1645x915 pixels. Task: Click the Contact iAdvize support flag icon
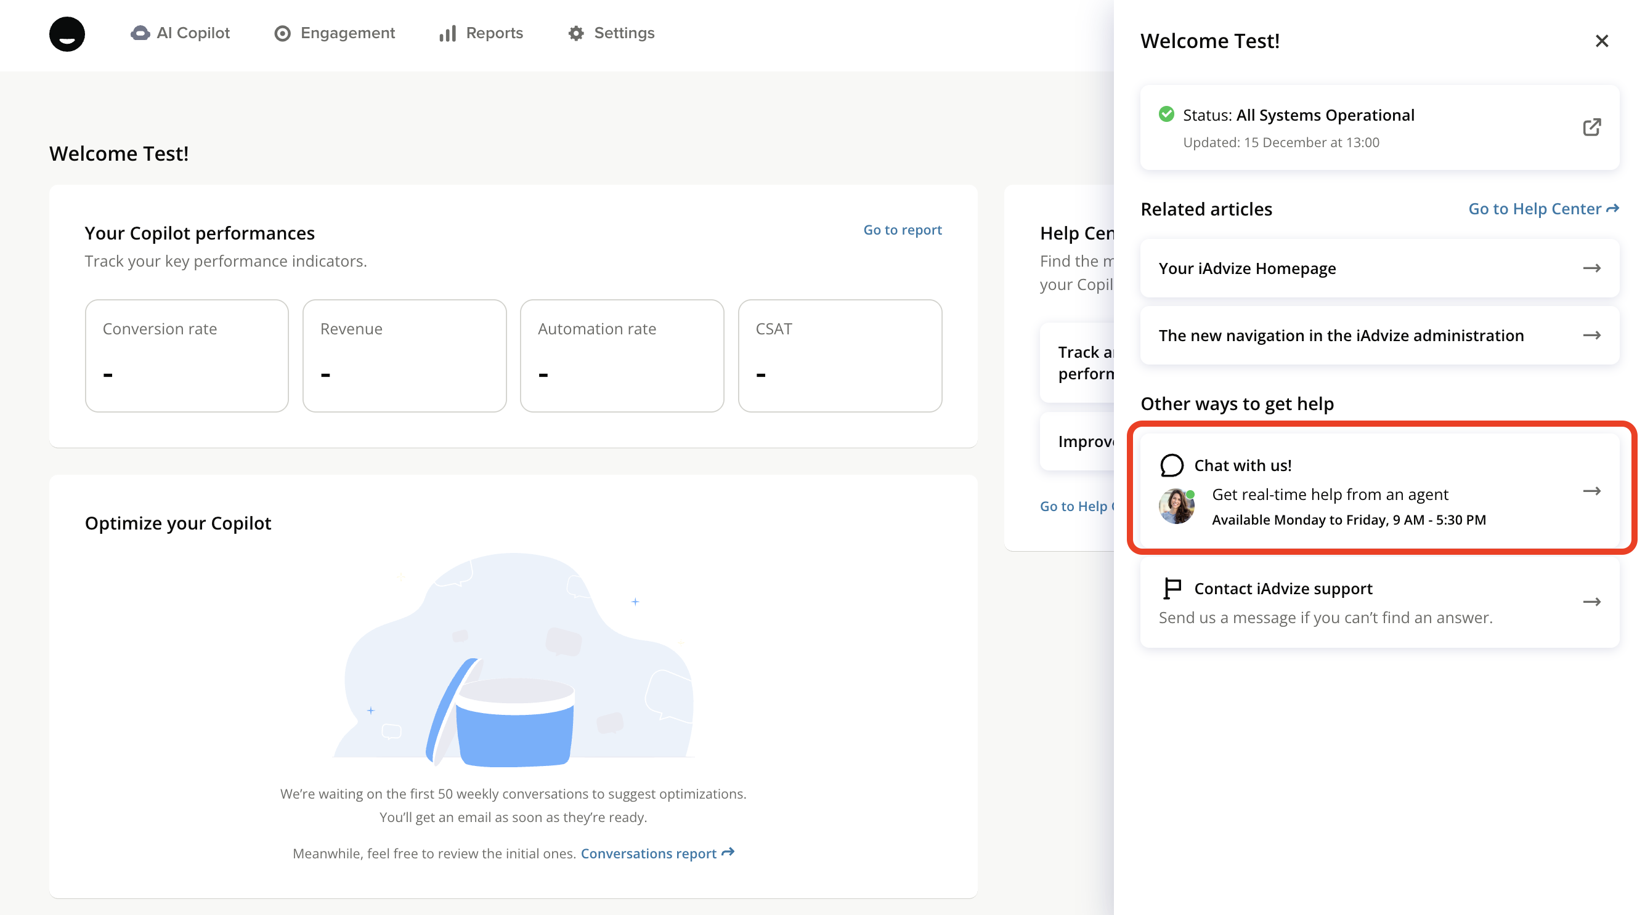1171,588
